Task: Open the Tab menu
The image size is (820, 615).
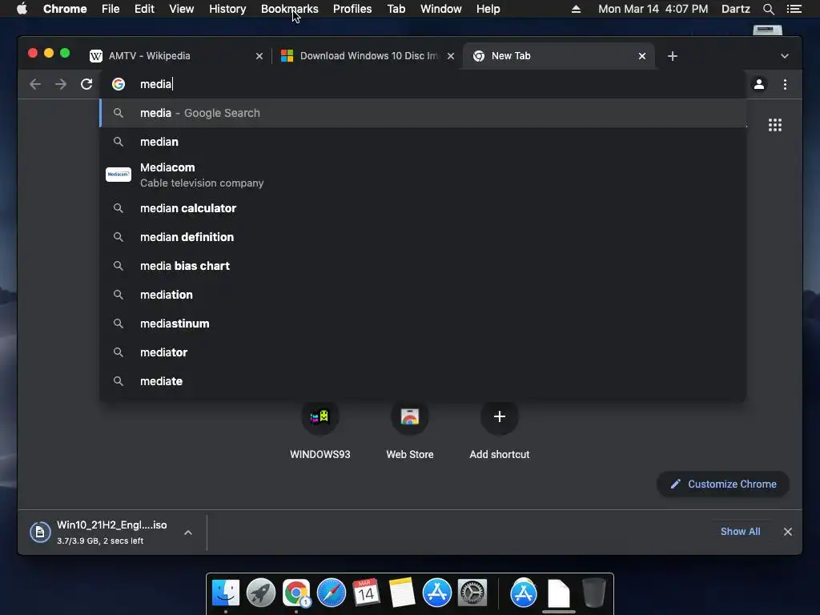Action: (x=396, y=9)
